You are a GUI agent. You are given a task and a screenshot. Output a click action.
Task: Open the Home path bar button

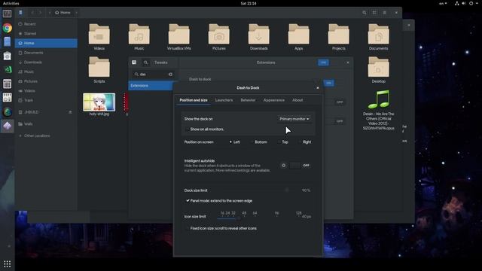point(63,13)
